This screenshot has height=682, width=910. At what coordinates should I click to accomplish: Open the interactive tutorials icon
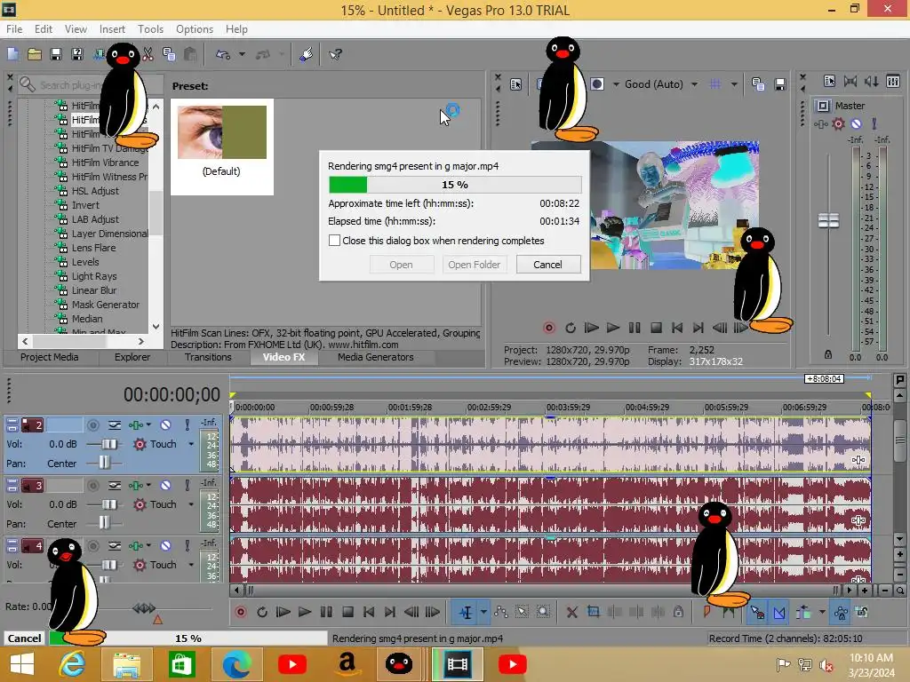point(307,54)
